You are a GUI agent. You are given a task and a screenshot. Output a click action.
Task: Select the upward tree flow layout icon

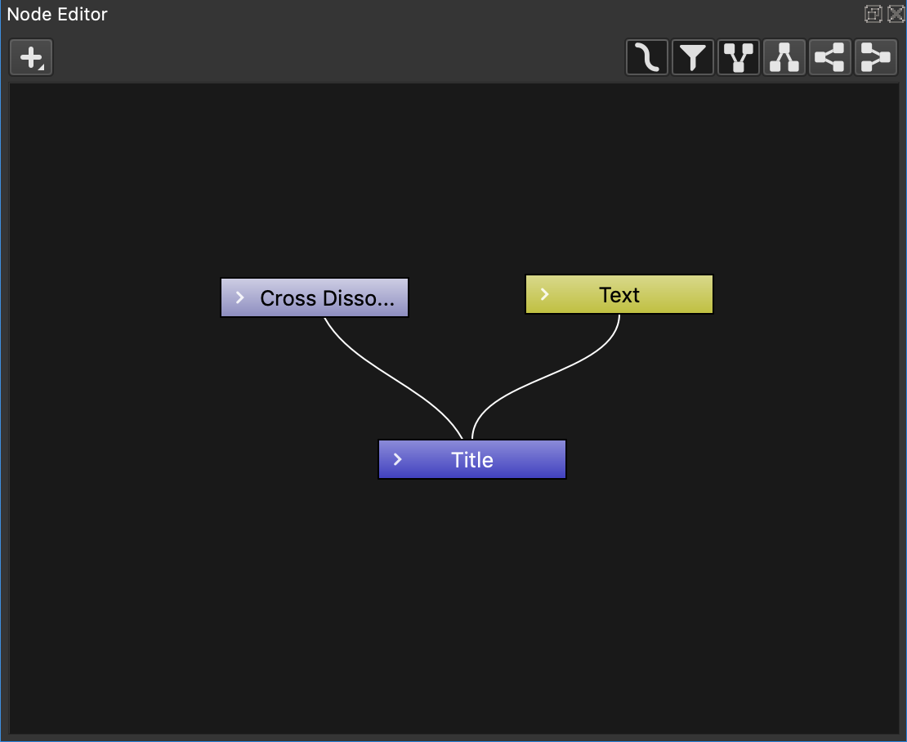pos(784,57)
